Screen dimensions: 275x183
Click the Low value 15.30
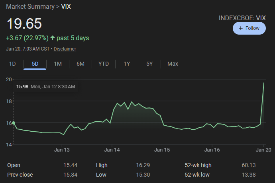coord(143,175)
